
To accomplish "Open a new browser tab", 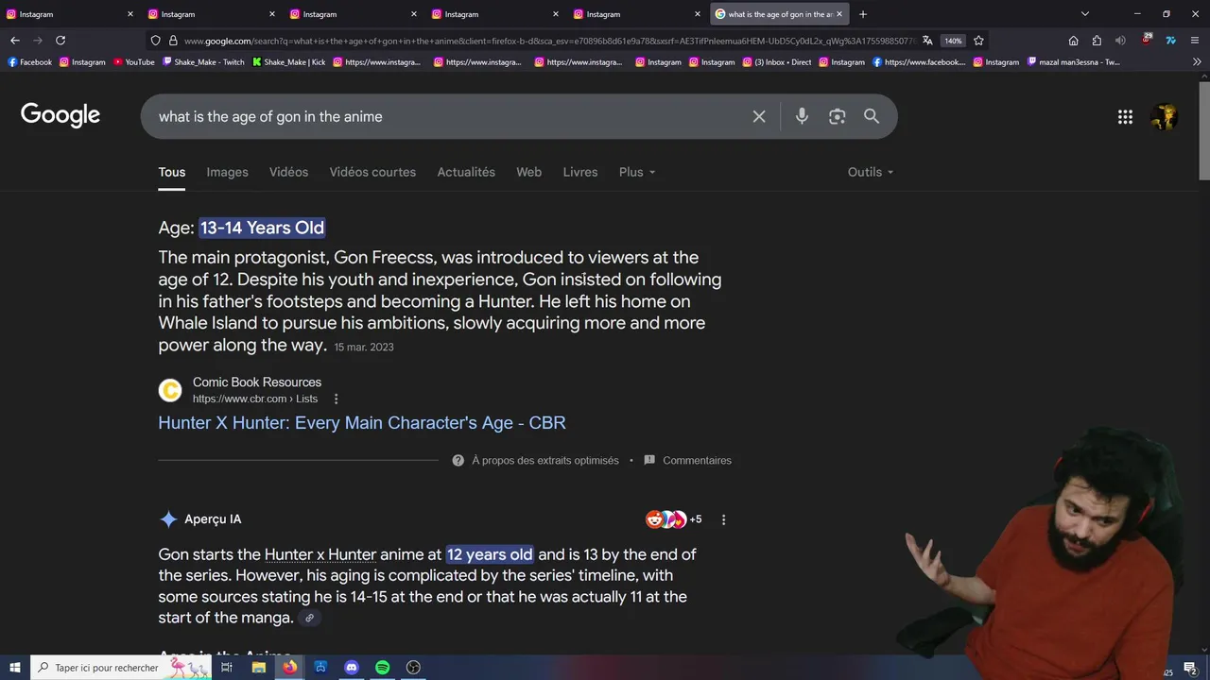I will pos(862,14).
